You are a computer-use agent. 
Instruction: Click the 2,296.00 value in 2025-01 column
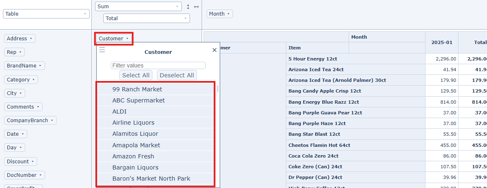(442, 59)
